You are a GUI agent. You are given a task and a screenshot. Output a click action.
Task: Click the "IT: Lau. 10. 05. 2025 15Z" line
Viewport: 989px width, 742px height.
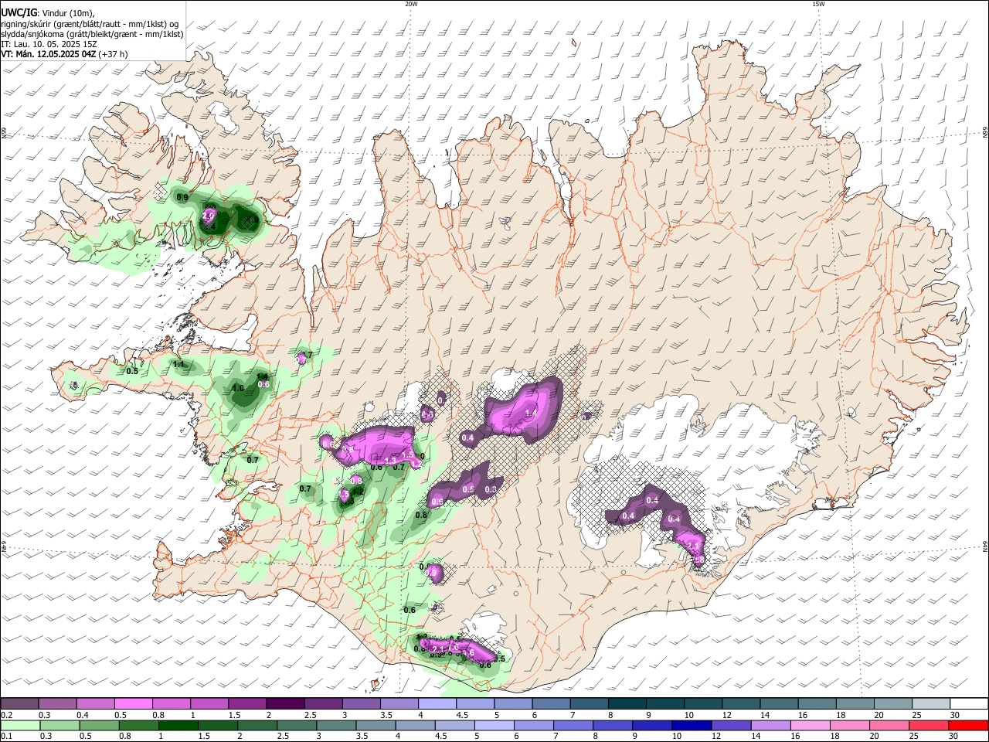pos(48,44)
